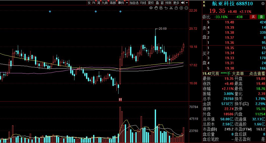Image resolution: width=266 pixels, height=143 pixels.
Task: Click the 换手 1.79% value
Action: coord(260,99)
